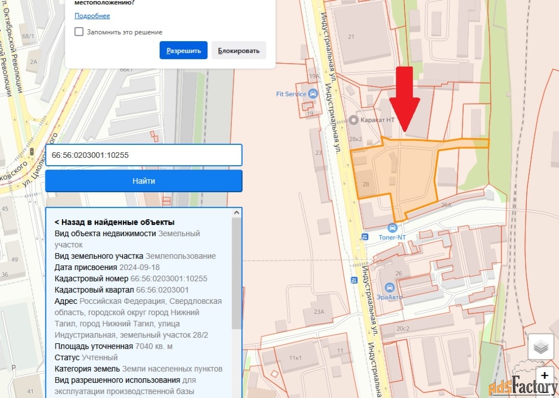Click the Разрешить button
The image size is (559, 398).
[x=183, y=50]
